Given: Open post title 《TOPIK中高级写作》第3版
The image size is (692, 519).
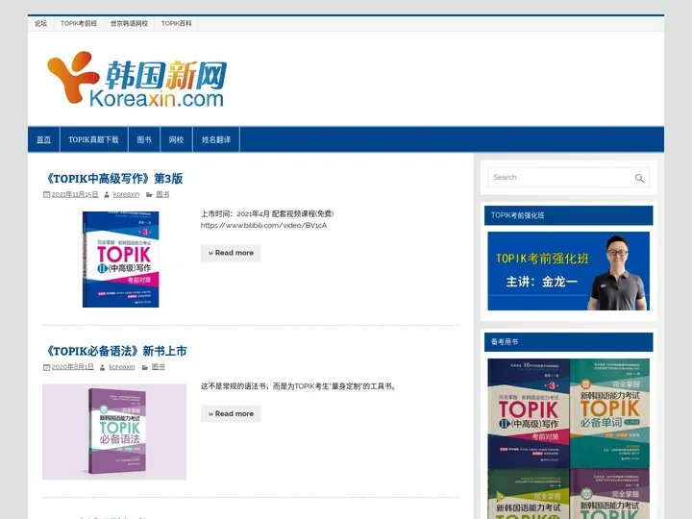Looking at the screenshot, I should 113,179.
